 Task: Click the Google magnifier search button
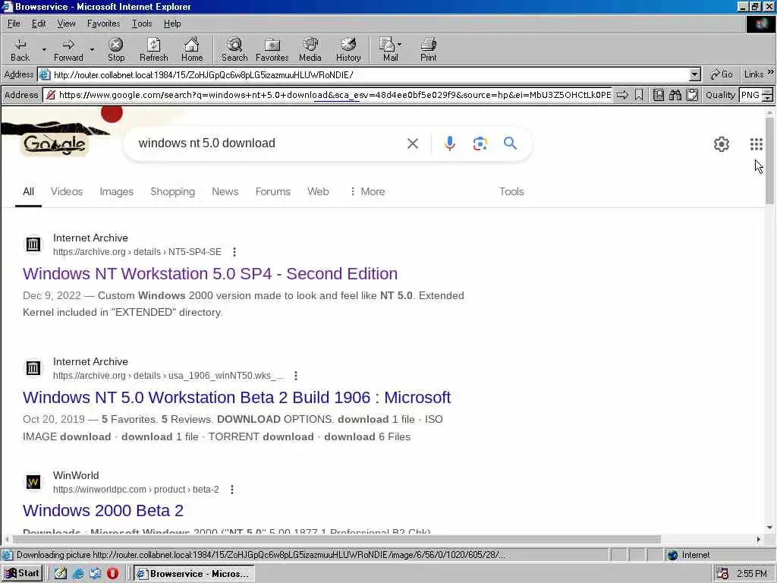pos(510,143)
